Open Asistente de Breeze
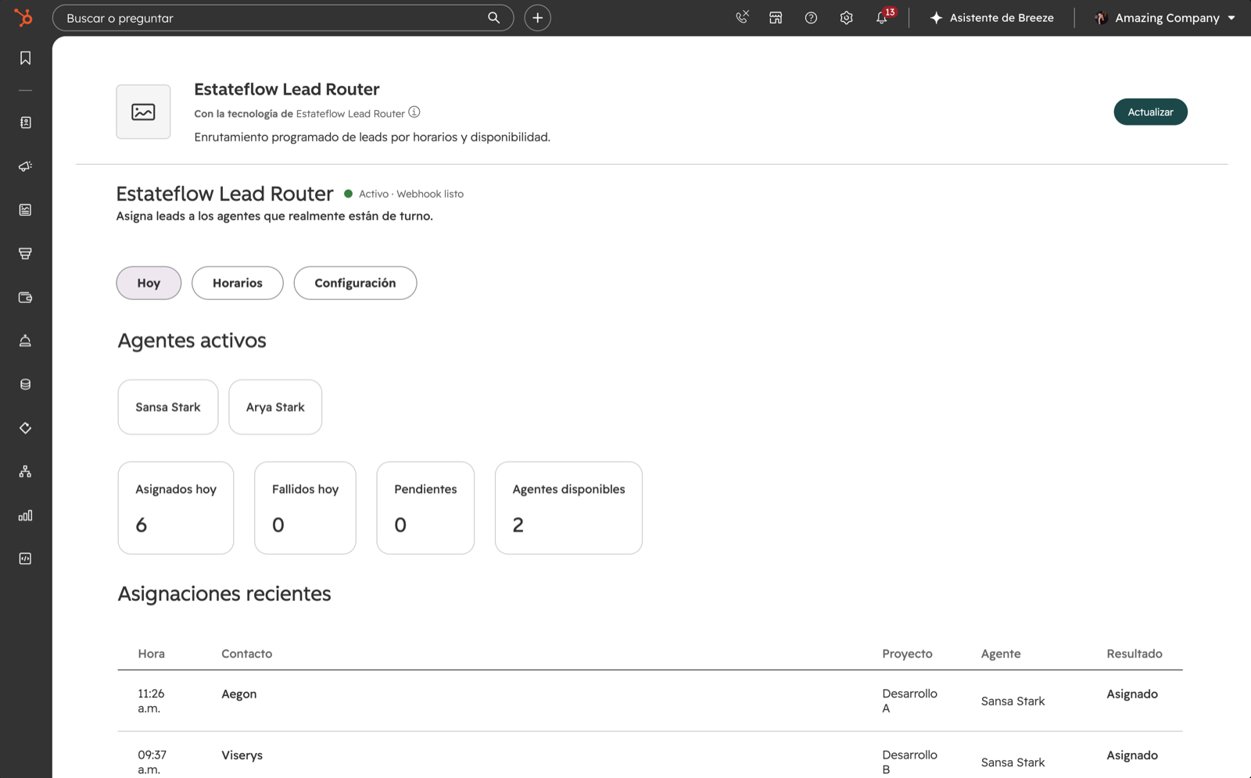The height and width of the screenshot is (778, 1251). [991, 17]
